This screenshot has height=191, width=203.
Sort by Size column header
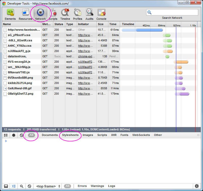tap(103, 24)
